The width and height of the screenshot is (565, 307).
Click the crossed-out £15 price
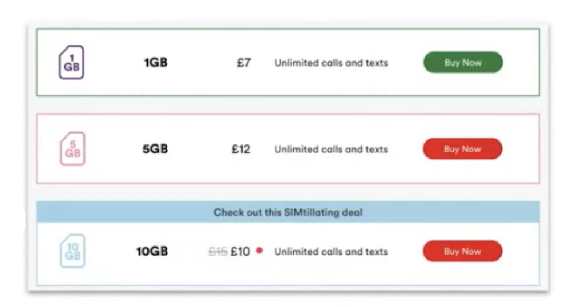(x=217, y=252)
